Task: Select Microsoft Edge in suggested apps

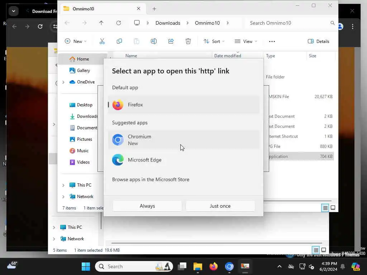Action: (183, 160)
